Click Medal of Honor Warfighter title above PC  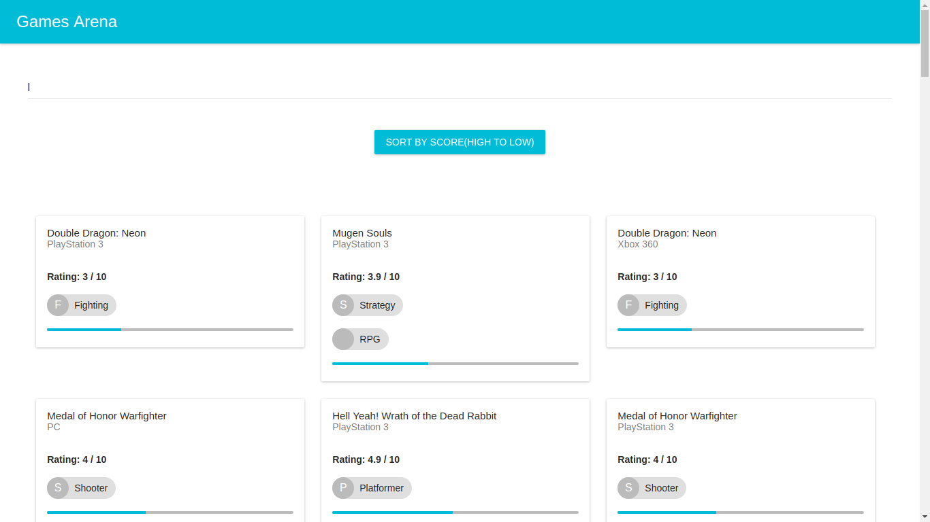tap(107, 416)
